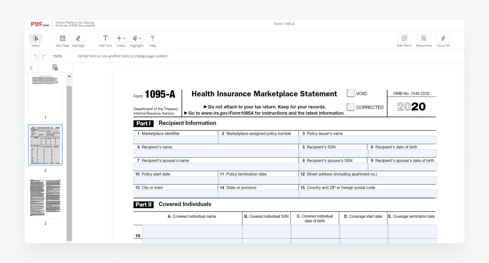Open the 150% zoom level box

pos(61,56)
